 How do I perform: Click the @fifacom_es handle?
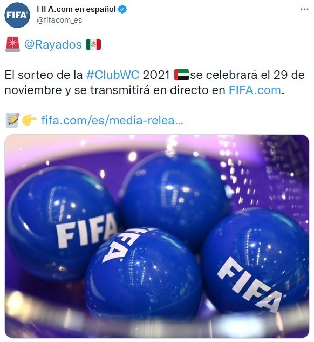pyautogui.click(x=59, y=20)
